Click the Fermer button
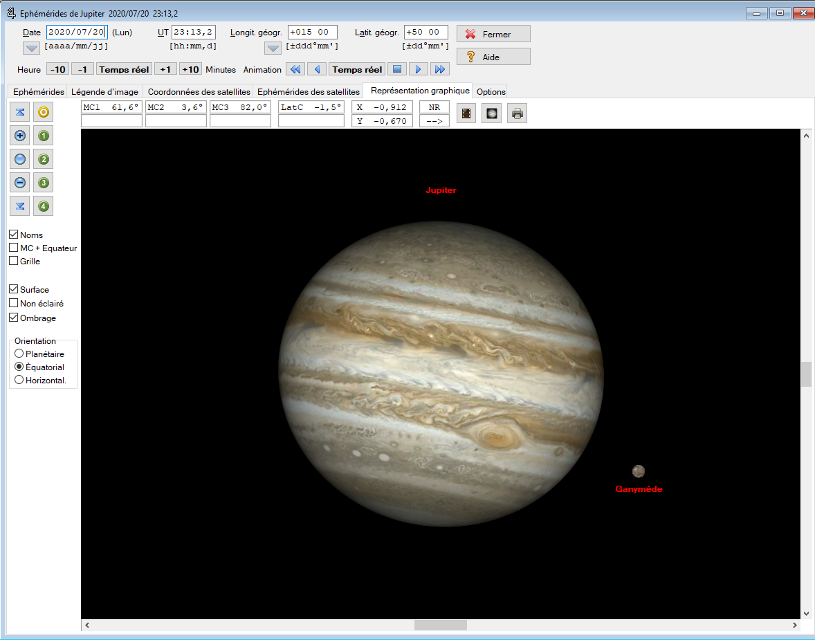 tap(493, 34)
